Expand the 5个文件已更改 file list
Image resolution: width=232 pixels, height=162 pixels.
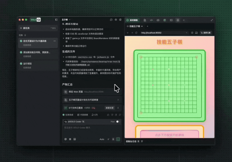pyautogui.click(x=118, y=108)
